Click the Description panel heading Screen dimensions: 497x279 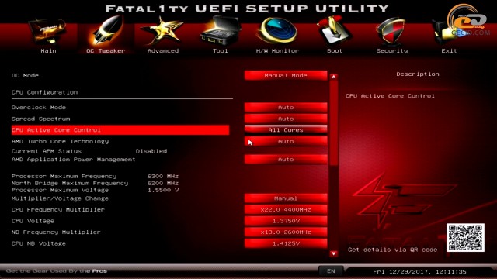click(x=418, y=74)
